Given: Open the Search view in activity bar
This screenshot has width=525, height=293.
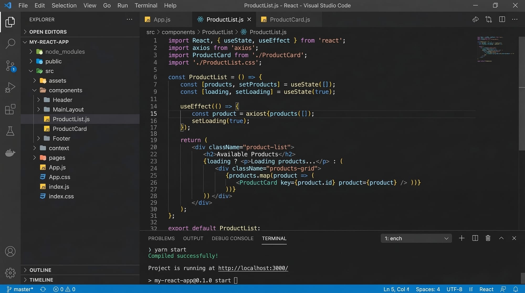Looking at the screenshot, I should pyautogui.click(x=10, y=44).
